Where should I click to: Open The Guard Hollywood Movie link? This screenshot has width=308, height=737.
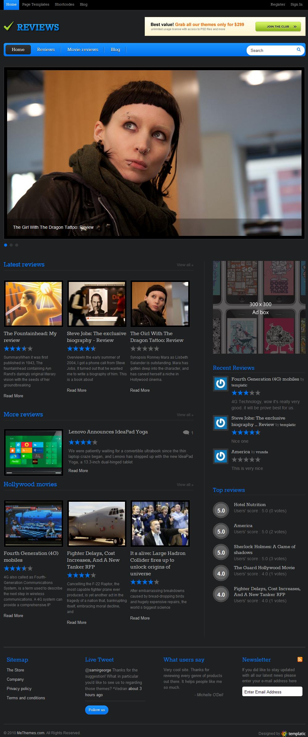264,568
